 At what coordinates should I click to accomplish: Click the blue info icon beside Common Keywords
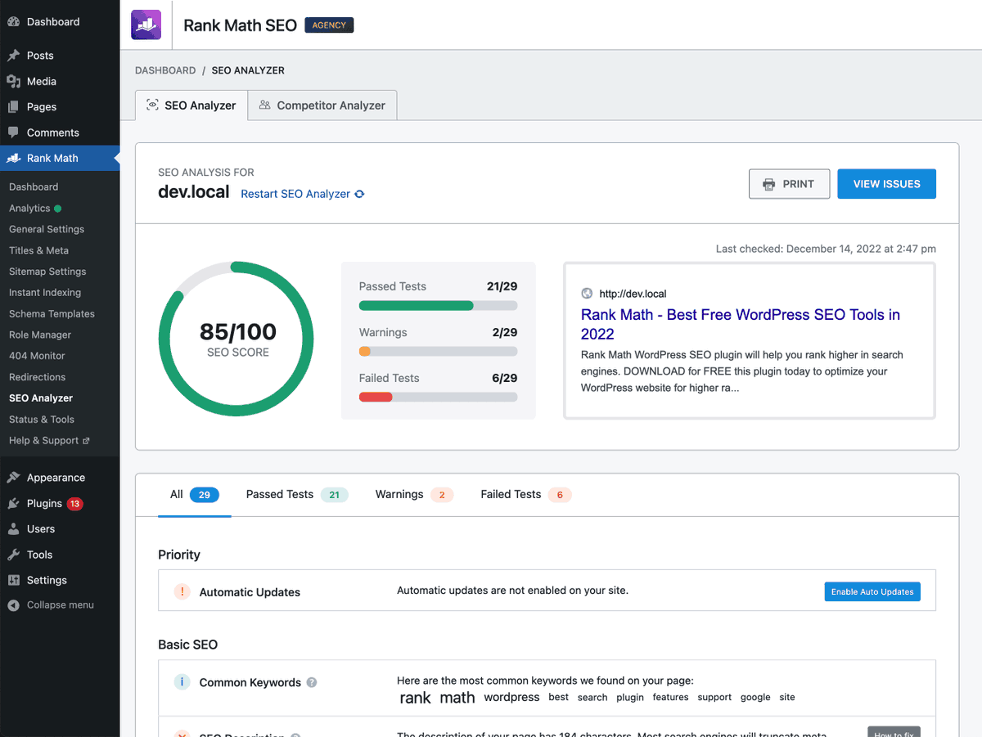182,681
